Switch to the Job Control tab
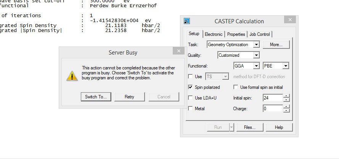Image resolution: width=339 pixels, height=159 pixels. coord(260,34)
